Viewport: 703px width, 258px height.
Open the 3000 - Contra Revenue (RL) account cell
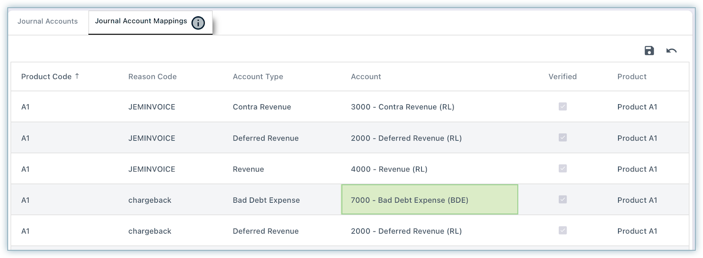coord(402,107)
